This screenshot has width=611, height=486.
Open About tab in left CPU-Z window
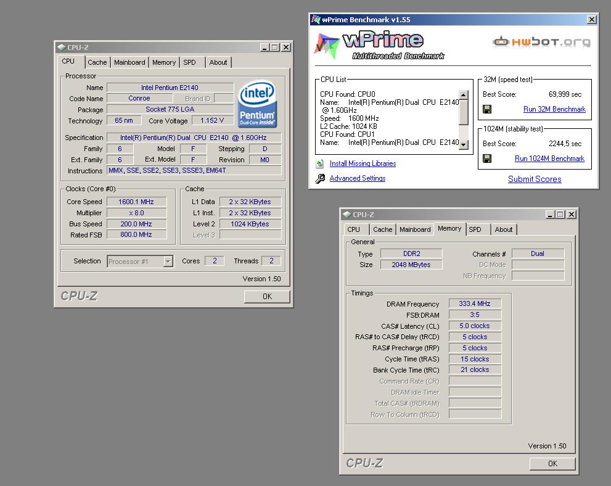tap(218, 62)
